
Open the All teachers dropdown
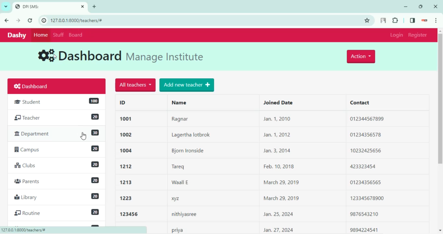pos(135,85)
